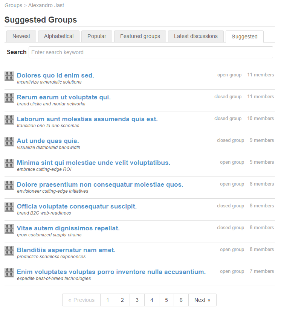
Task: Open Blanditiis aspernatur nam amet group link
Action: [66, 250]
